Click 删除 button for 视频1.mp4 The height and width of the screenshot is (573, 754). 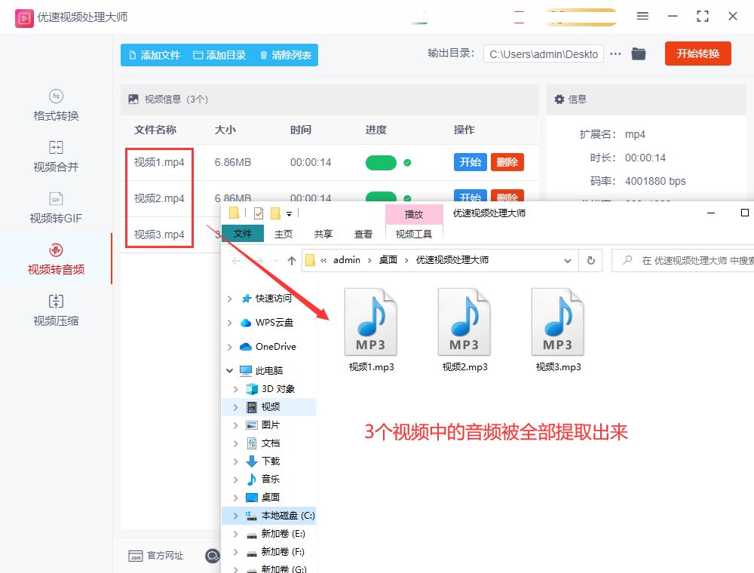coord(507,162)
